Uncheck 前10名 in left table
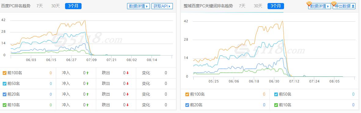Screen dimensions: 361x113 pyautogui.click(x=5, y=105)
